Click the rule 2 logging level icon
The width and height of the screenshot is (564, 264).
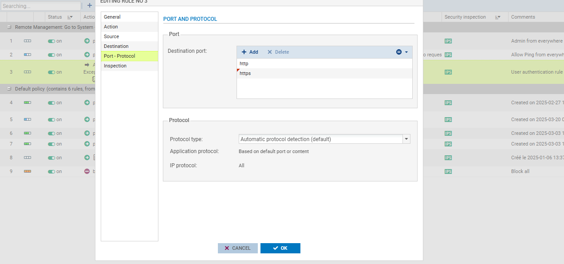click(x=28, y=55)
